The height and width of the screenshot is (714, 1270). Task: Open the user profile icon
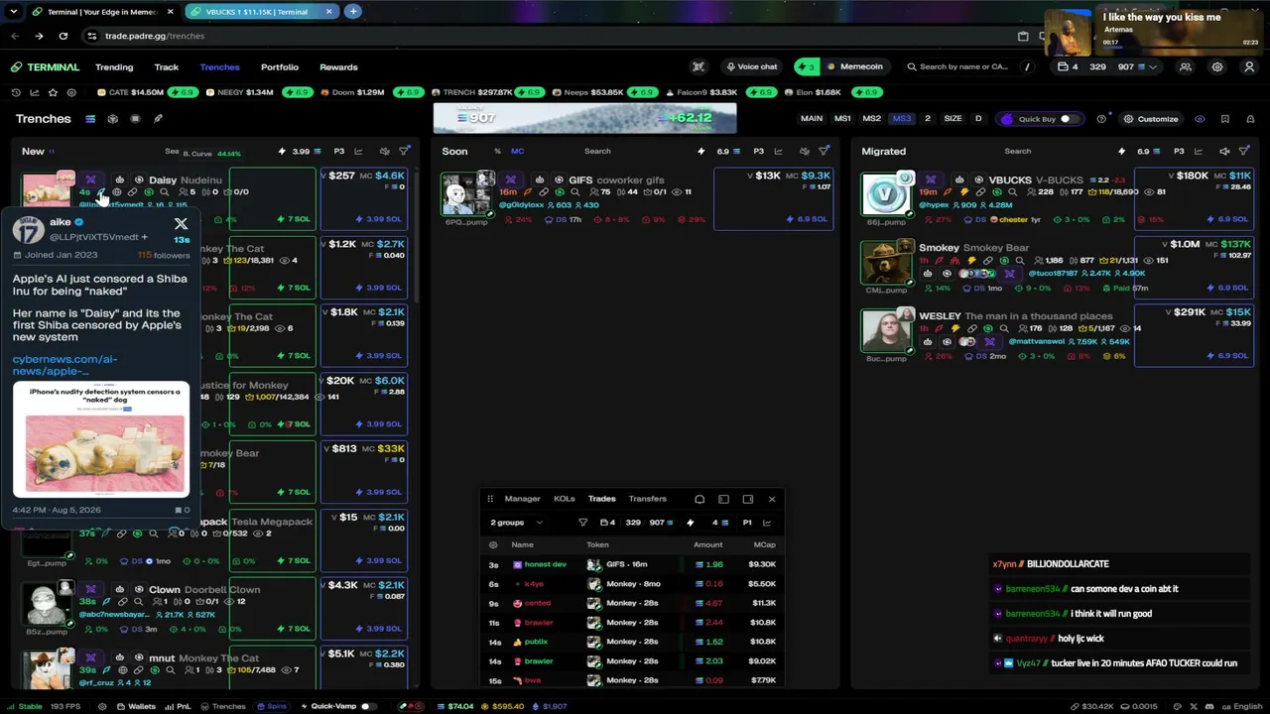pos(1249,67)
